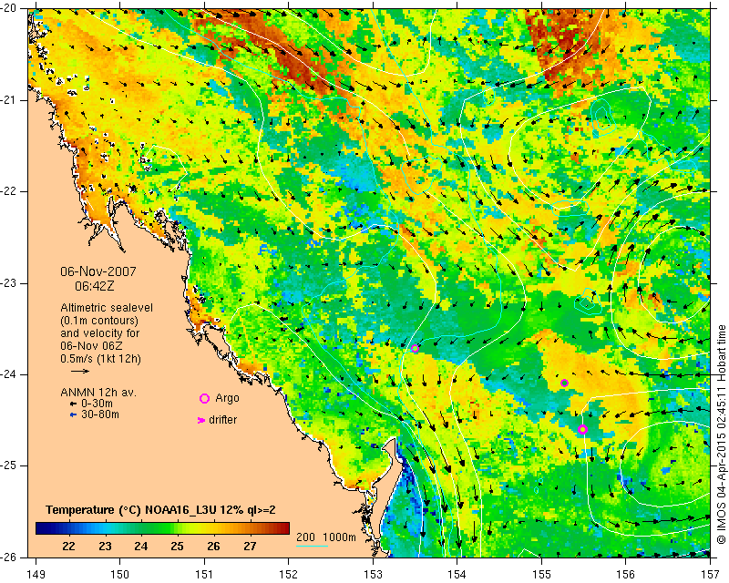Click the '(0.1m contours)' text
This screenshot has height=583, width=729.
click(99, 321)
